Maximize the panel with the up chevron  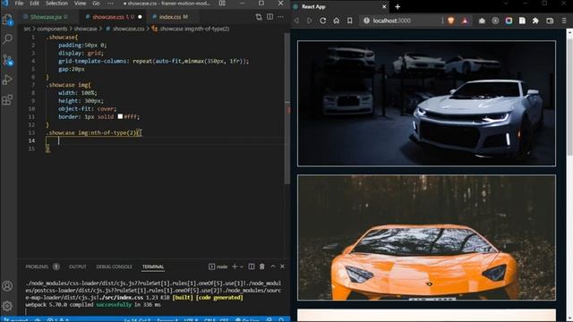tap(272, 267)
